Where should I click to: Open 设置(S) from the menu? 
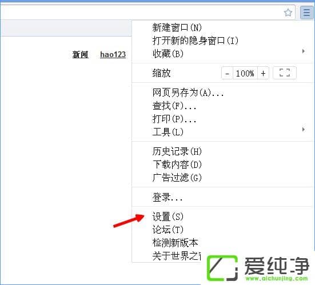click(x=222, y=216)
